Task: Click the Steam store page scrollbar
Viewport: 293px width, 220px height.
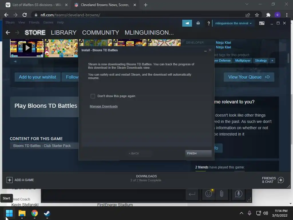Action: point(288,58)
